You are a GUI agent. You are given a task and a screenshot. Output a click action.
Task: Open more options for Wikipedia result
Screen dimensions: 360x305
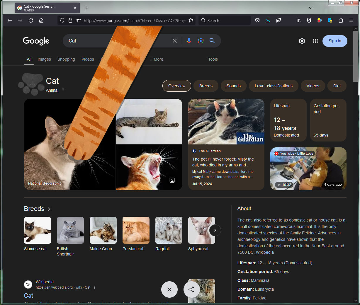(x=95, y=287)
